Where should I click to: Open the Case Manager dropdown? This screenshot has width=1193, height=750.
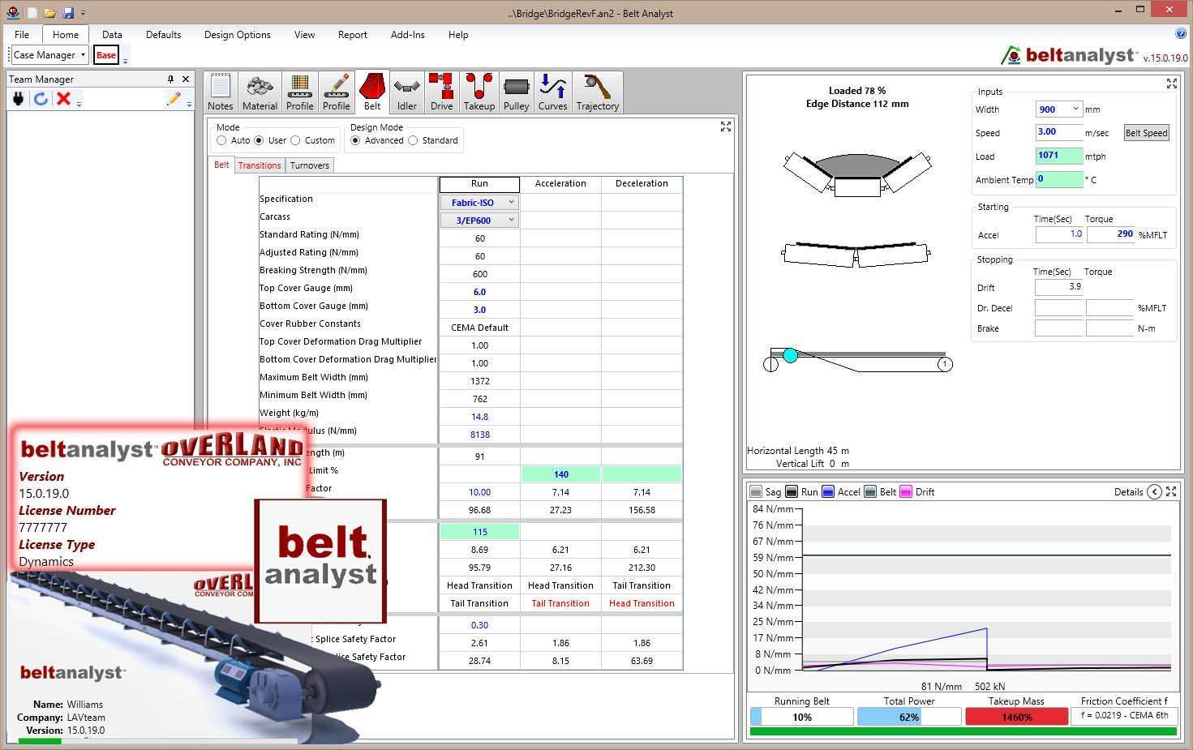[84, 54]
